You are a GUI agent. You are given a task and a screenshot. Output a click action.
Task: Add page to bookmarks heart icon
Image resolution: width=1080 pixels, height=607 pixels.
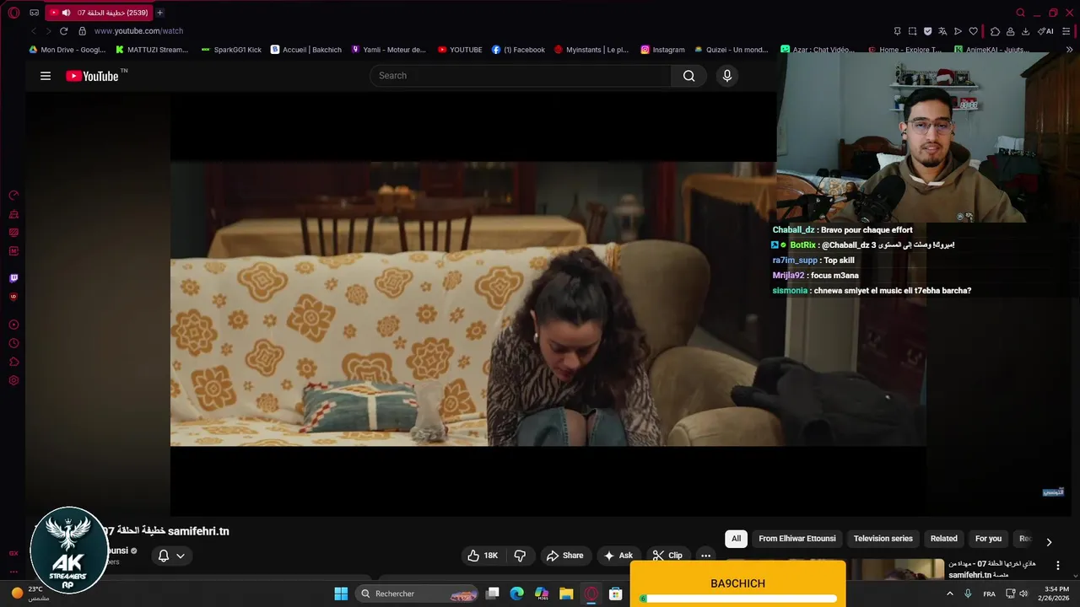click(973, 31)
